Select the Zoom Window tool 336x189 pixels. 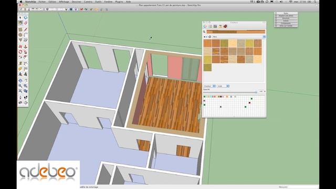[26, 86]
